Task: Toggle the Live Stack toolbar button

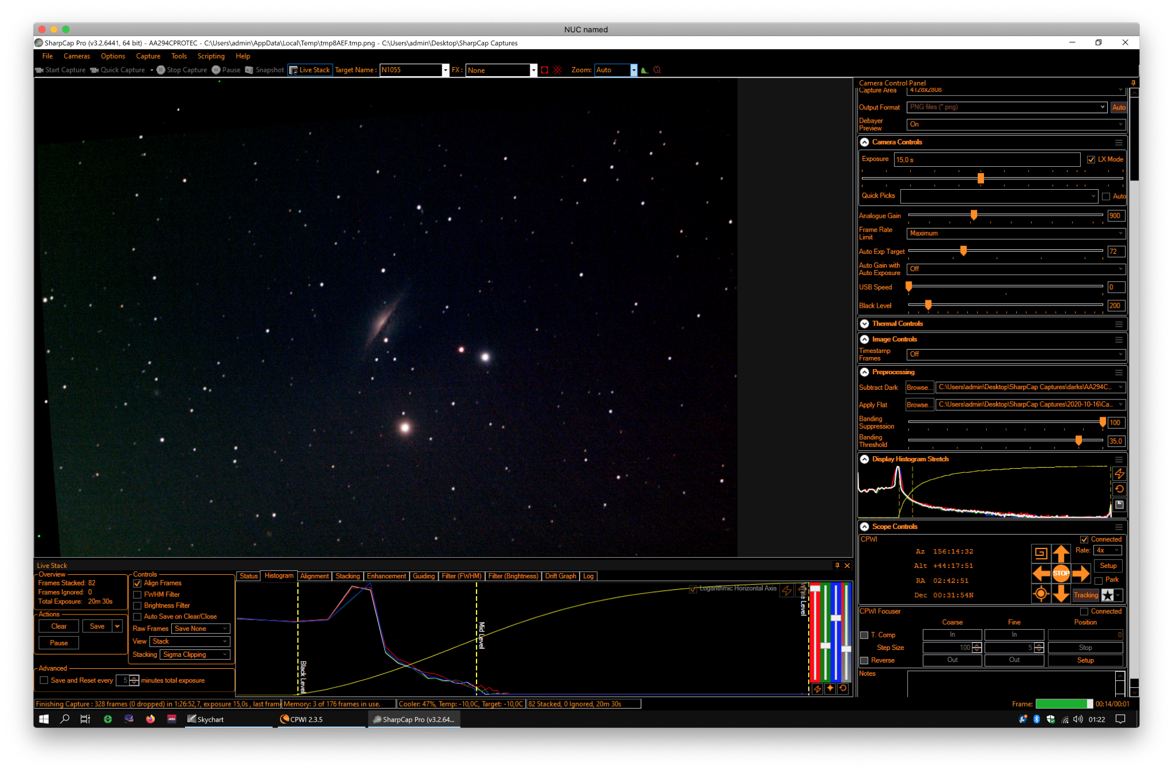Action: tap(310, 70)
